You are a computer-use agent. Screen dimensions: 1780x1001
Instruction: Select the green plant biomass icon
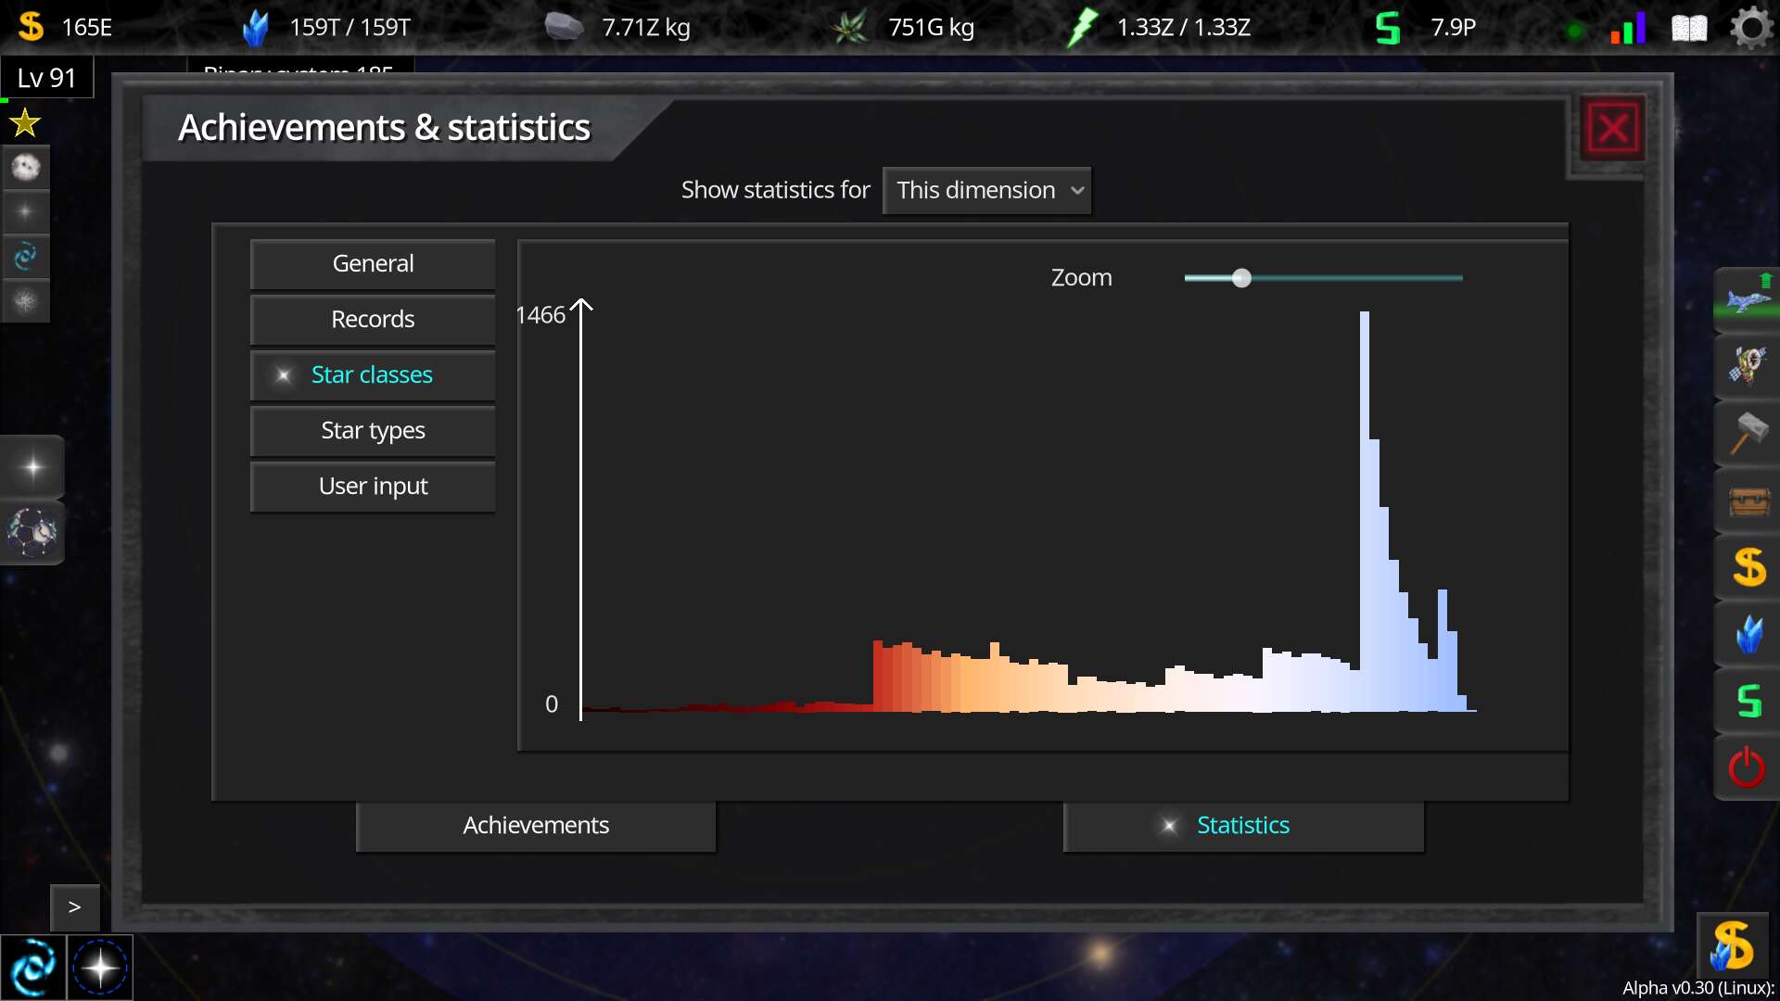[849, 27]
